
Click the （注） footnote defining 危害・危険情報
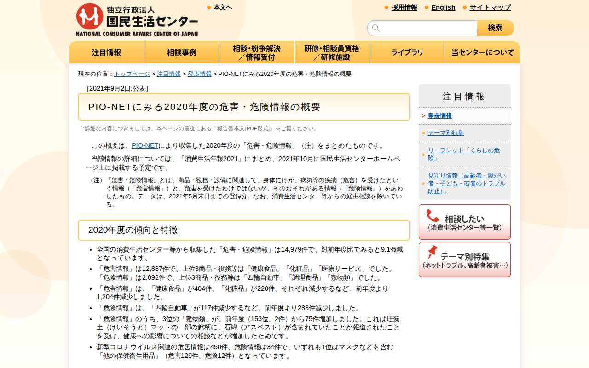pos(246,192)
